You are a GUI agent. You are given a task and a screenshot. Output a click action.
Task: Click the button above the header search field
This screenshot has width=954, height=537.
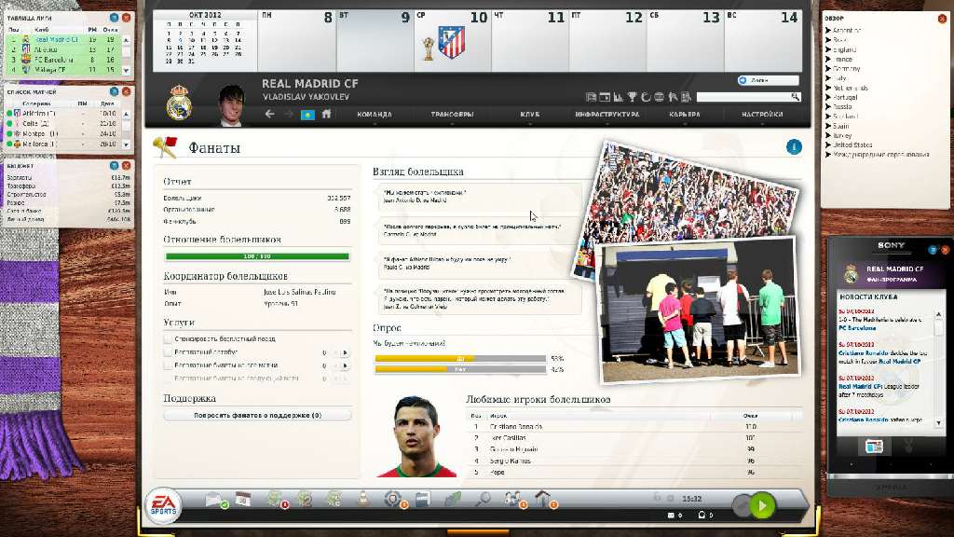point(768,80)
